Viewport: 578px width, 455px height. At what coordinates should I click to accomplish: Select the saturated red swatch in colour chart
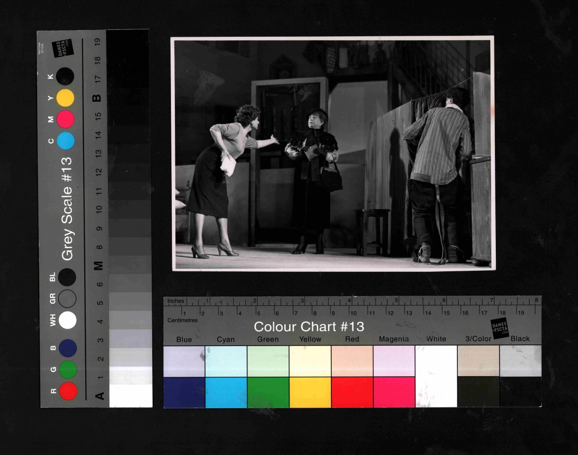click(352, 392)
